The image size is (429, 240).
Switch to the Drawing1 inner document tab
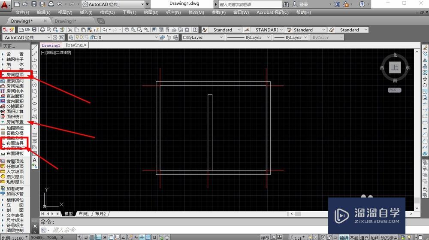(51, 45)
